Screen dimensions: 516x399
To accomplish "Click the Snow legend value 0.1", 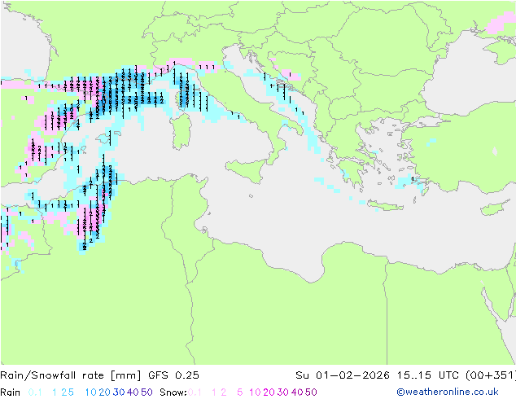I will tap(195, 392).
